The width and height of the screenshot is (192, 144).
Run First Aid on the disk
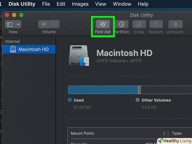103,24
